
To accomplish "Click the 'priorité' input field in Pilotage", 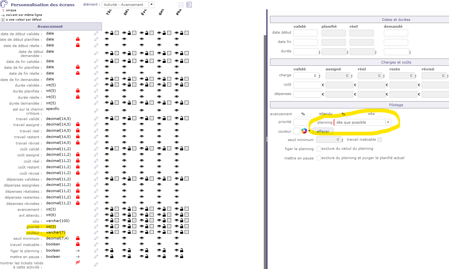I will [301, 122].
